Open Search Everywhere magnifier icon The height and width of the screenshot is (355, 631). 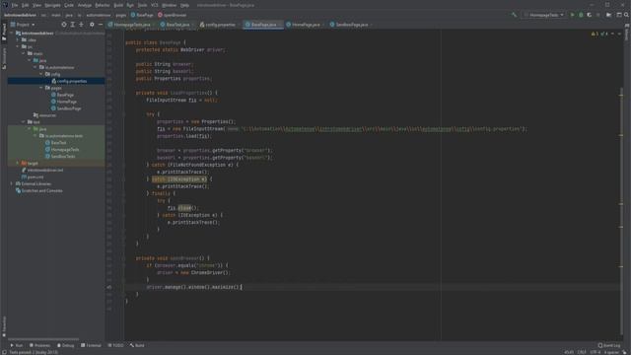click(627, 15)
